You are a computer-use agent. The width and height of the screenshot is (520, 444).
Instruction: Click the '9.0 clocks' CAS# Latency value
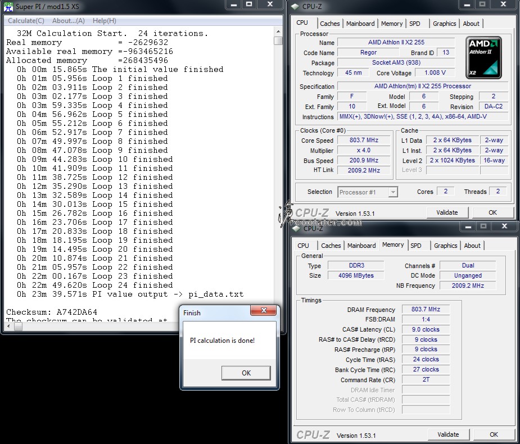click(426, 329)
